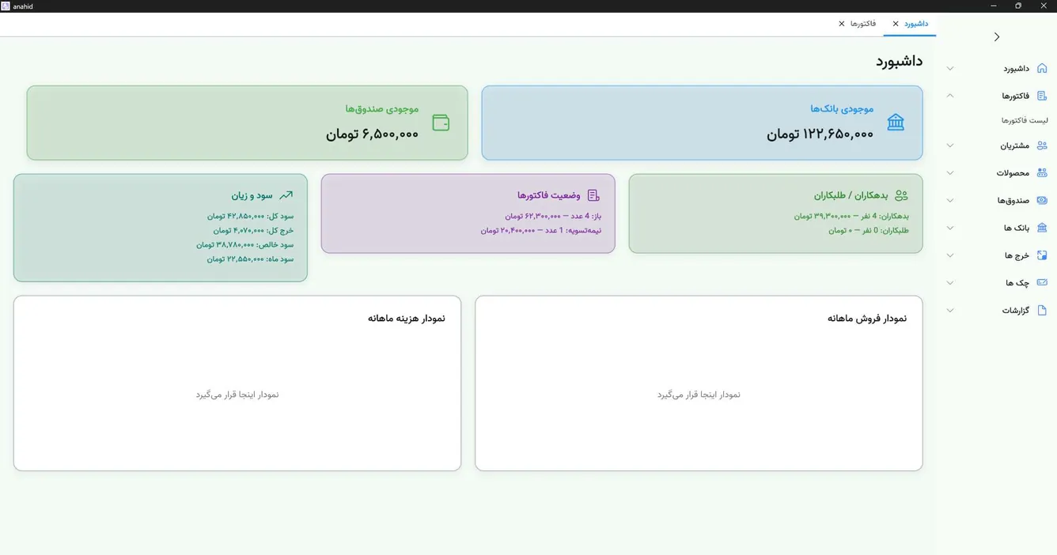Click the بدهکاران / طلبکاران card title
This screenshot has width=1057, height=555.
point(851,195)
